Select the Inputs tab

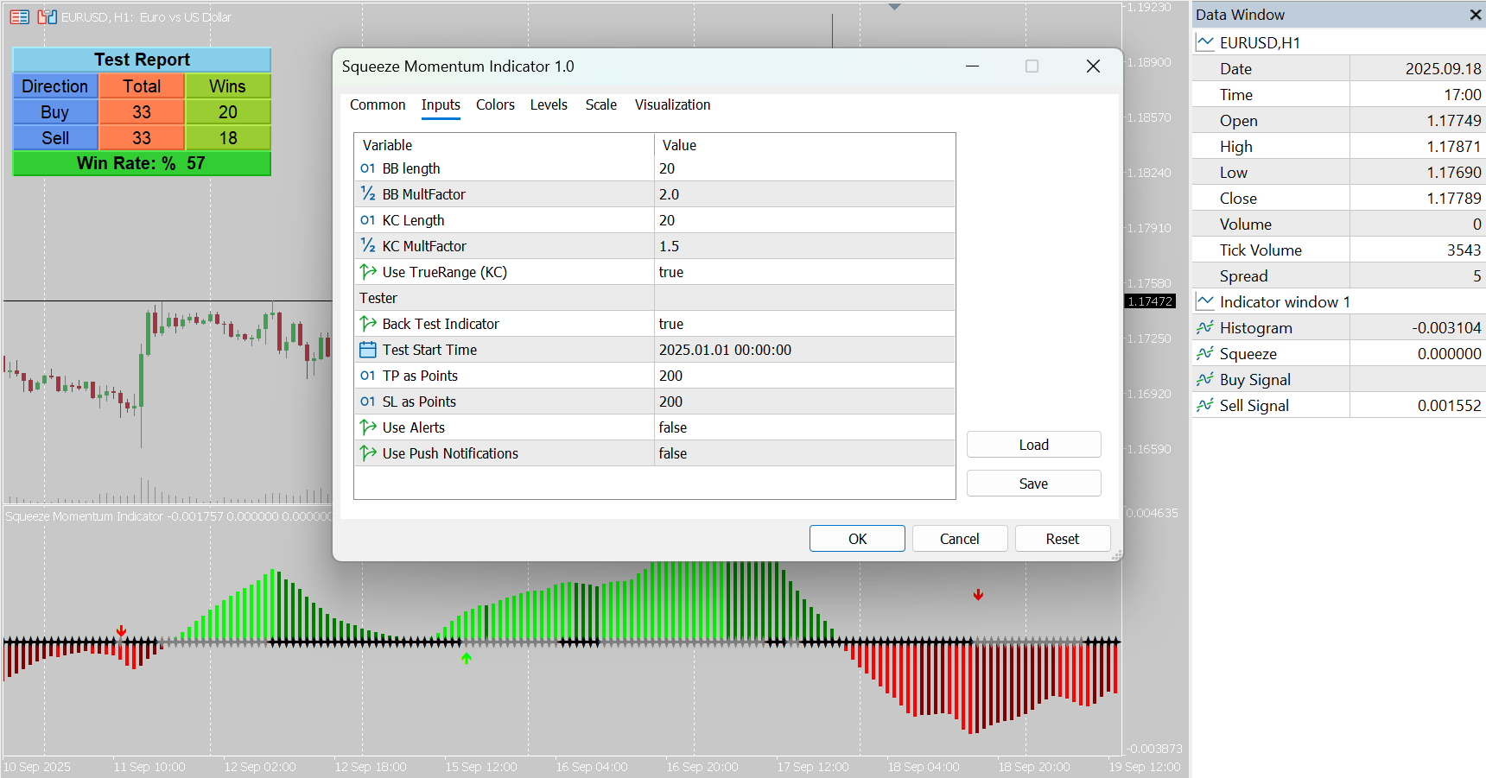click(x=441, y=104)
